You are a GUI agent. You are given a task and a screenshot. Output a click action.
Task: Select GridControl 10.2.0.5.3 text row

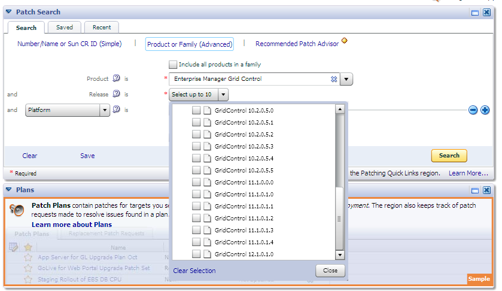coord(244,147)
